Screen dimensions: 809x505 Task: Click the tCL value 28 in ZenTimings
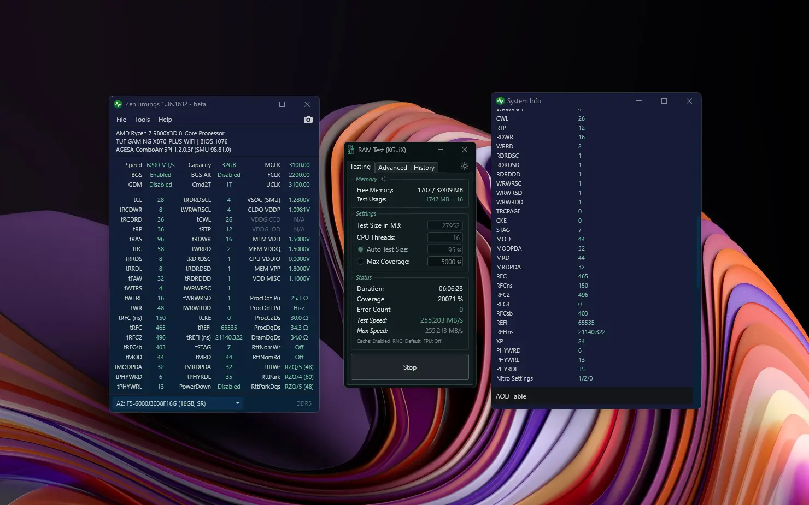(x=161, y=200)
